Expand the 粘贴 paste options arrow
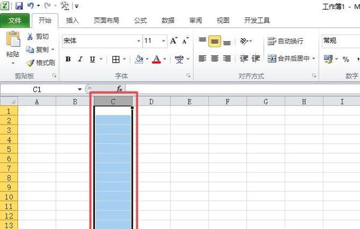This screenshot has height=229, width=360. (13, 63)
